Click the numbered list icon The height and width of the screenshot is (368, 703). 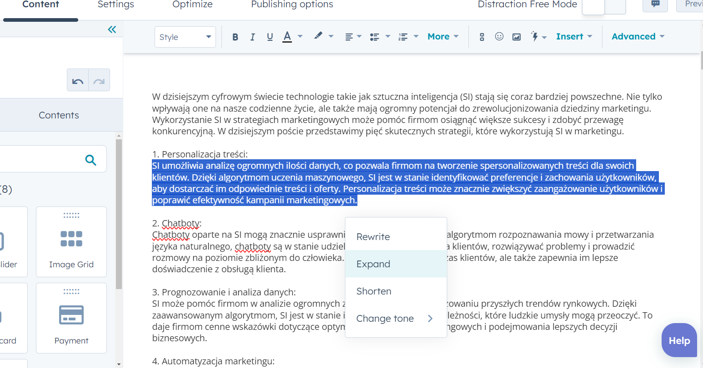click(x=403, y=37)
